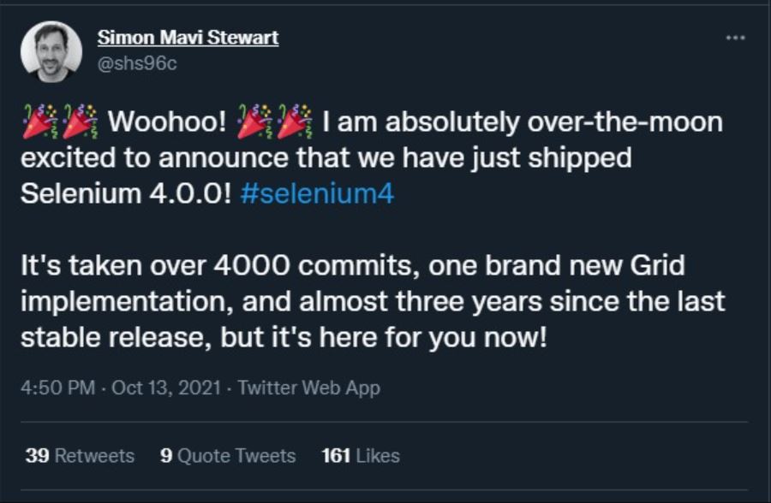The width and height of the screenshot is (771, 503).
Task: Click the 'Selenium 4.0.0!' text in the tweet
Action: click(x=126, y=193)
